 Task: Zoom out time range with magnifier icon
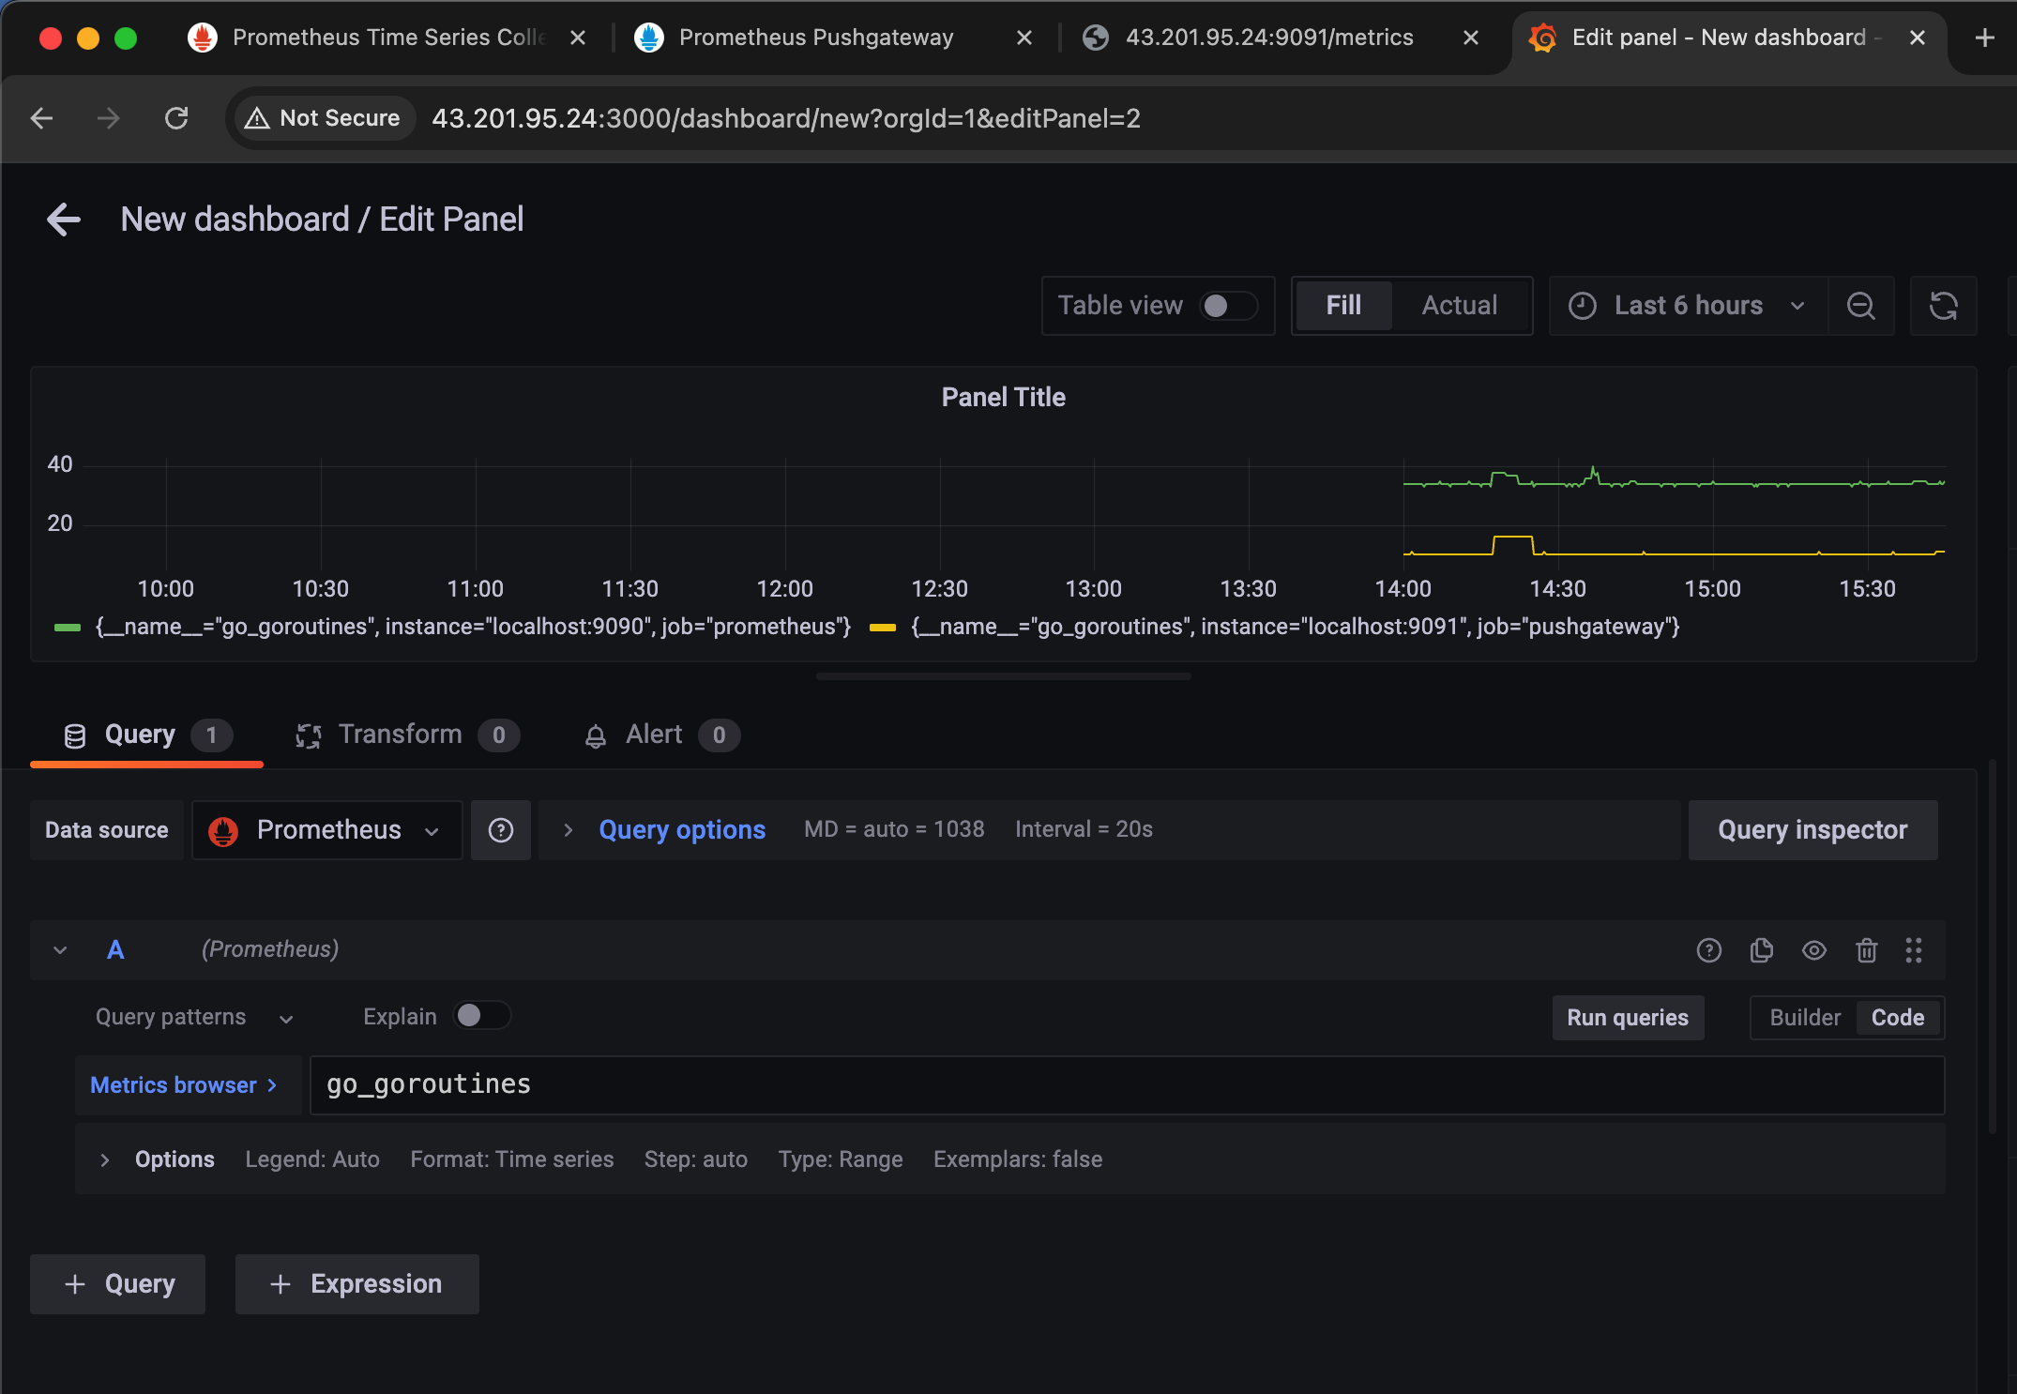click(1860, 306)
